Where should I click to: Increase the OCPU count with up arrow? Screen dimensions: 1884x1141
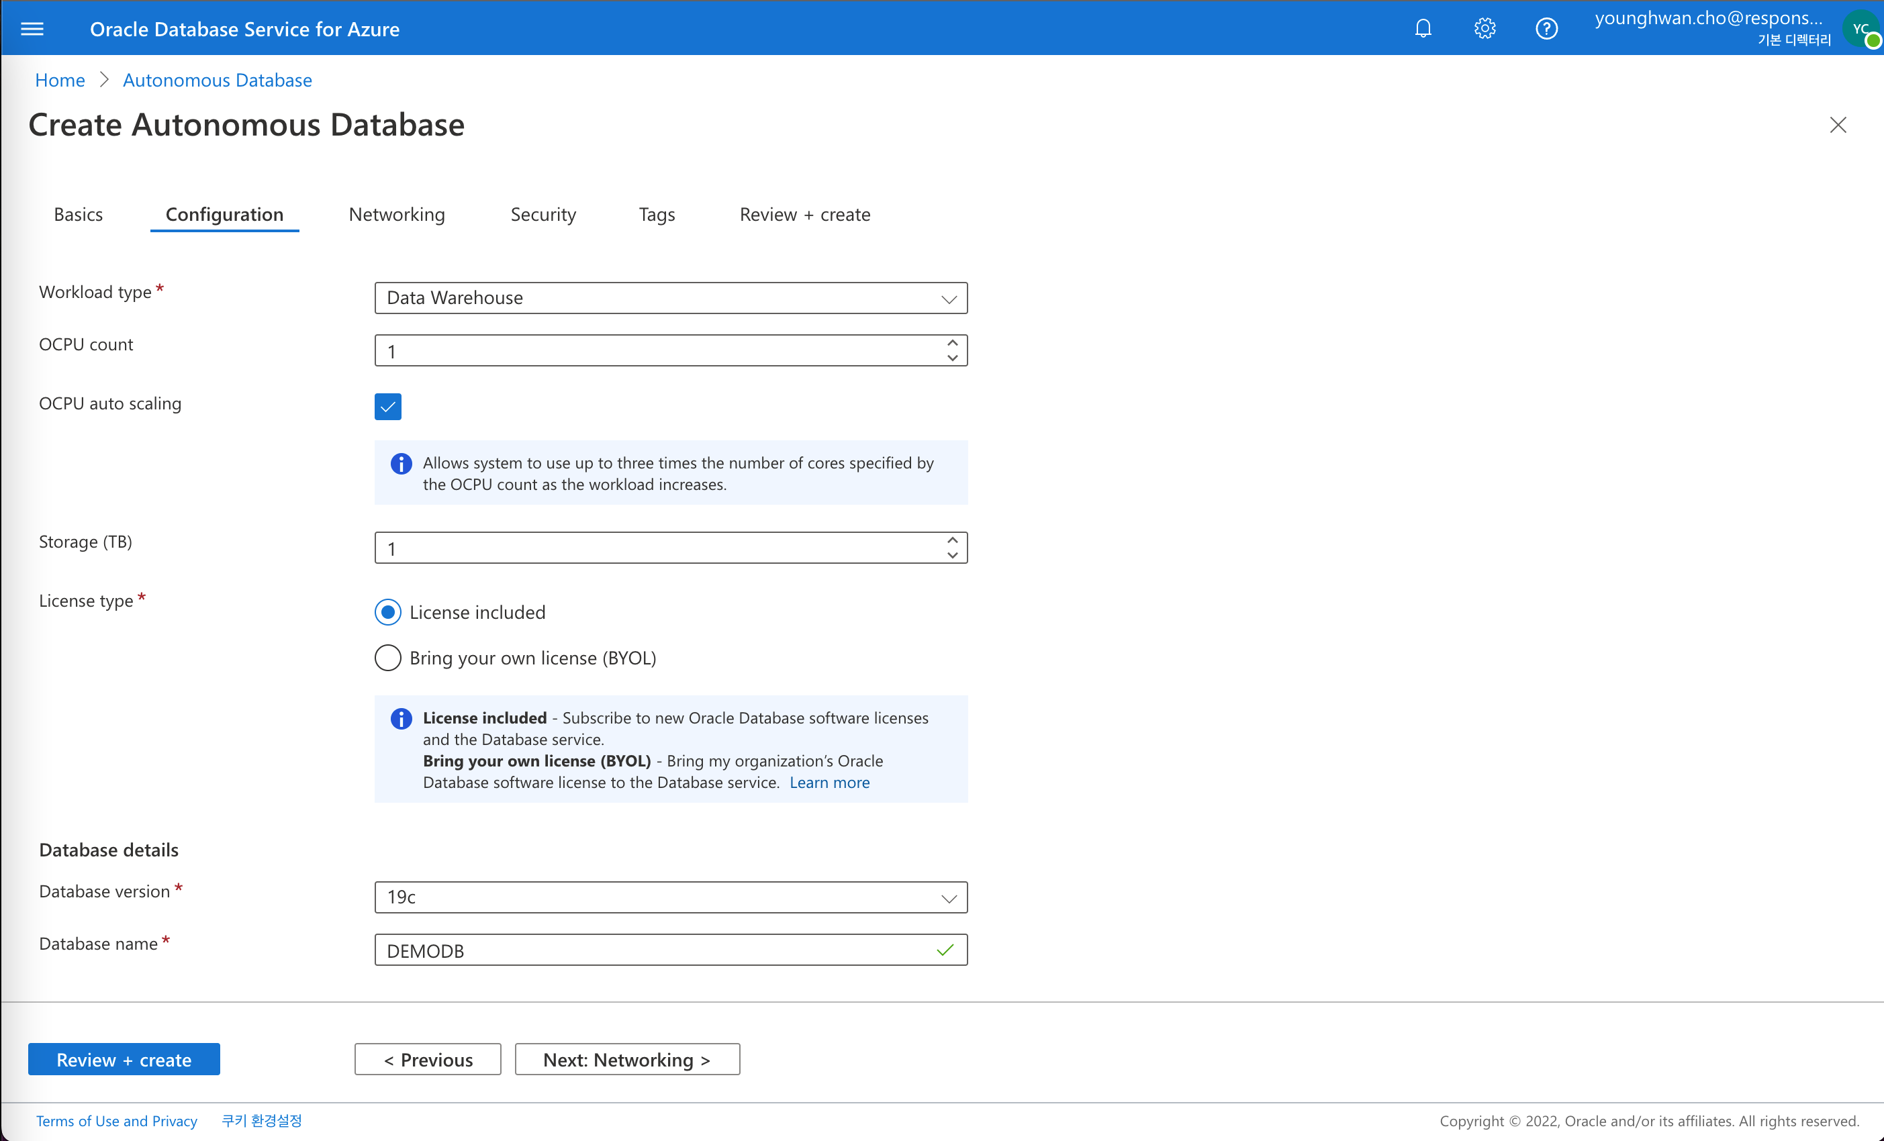click(952, 343)
